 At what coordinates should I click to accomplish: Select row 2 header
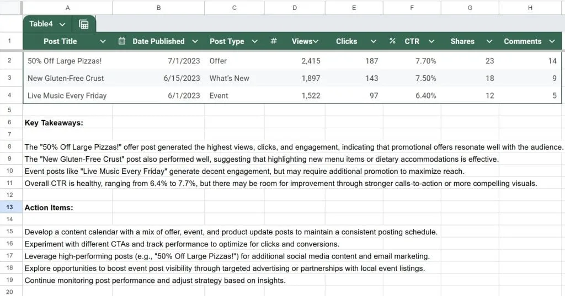point(10,61)
